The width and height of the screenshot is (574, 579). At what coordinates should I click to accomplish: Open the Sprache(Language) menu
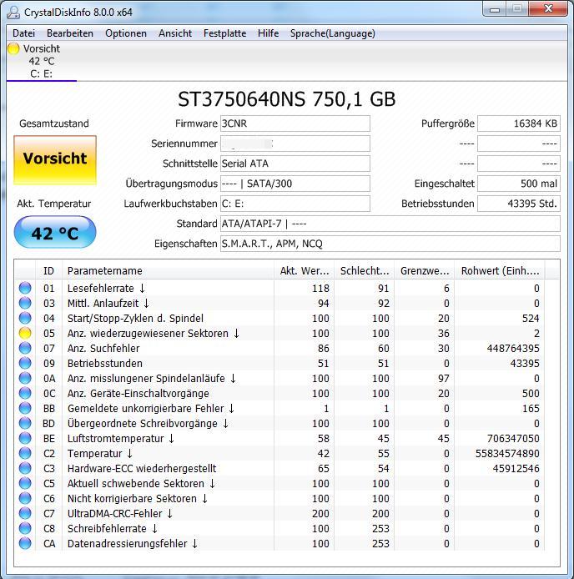click(x=332, y=33)
